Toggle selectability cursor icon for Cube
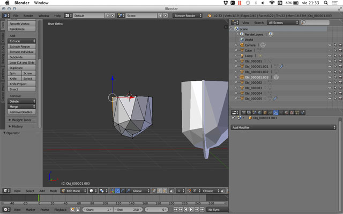The width and height of the screenshot is (343, 214). (335, 50)
